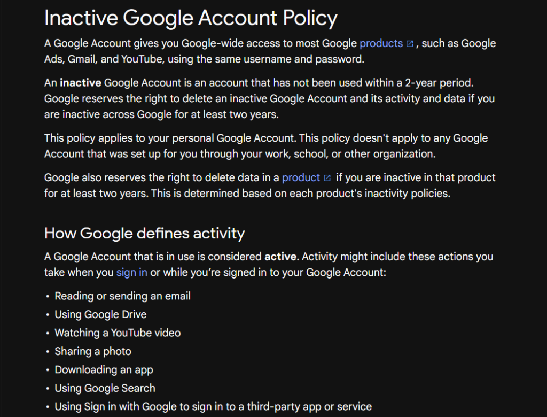Follow the 'sign in' link
The image size is (547, 417).
click(132, 273)
